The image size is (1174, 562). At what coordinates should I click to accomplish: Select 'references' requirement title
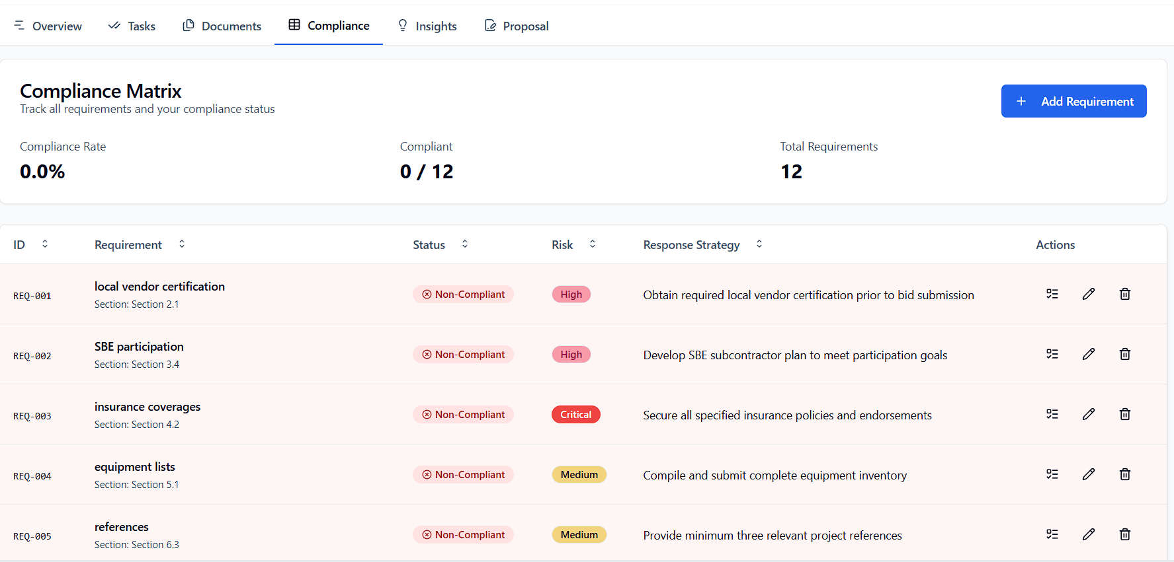[122, 527]
